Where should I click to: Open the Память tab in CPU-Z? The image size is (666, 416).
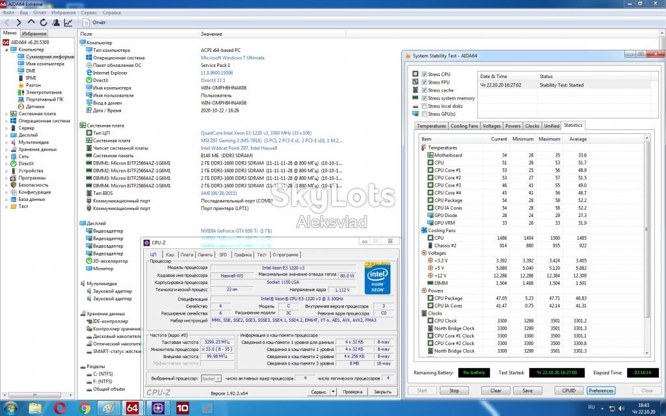205,255
